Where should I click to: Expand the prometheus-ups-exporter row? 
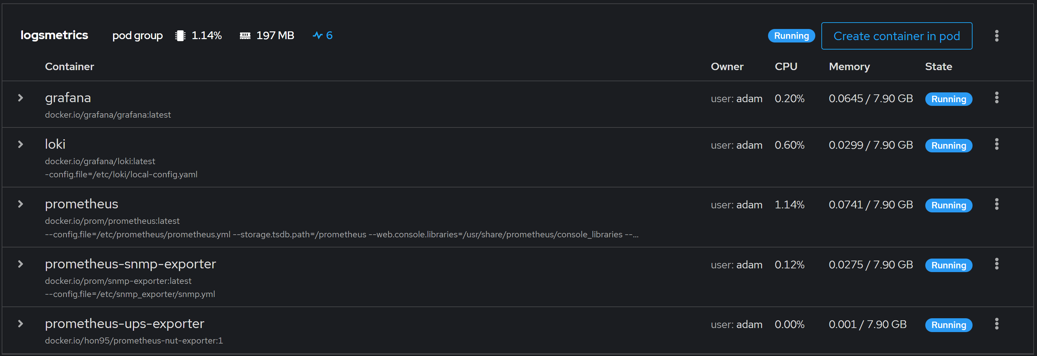point(21,324)
